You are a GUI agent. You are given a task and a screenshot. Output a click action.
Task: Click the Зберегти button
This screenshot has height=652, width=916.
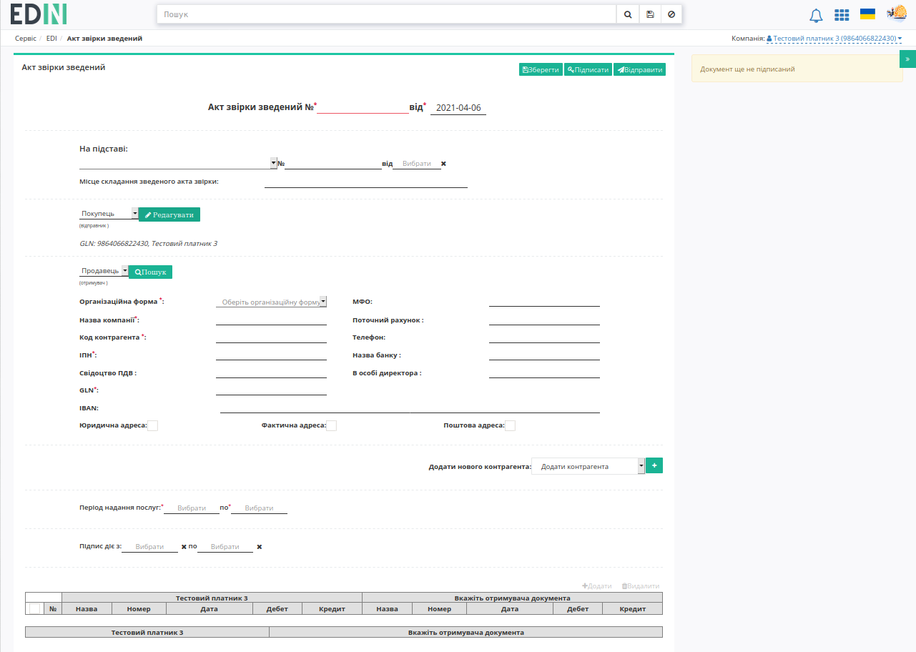click(x=541, y=70)
